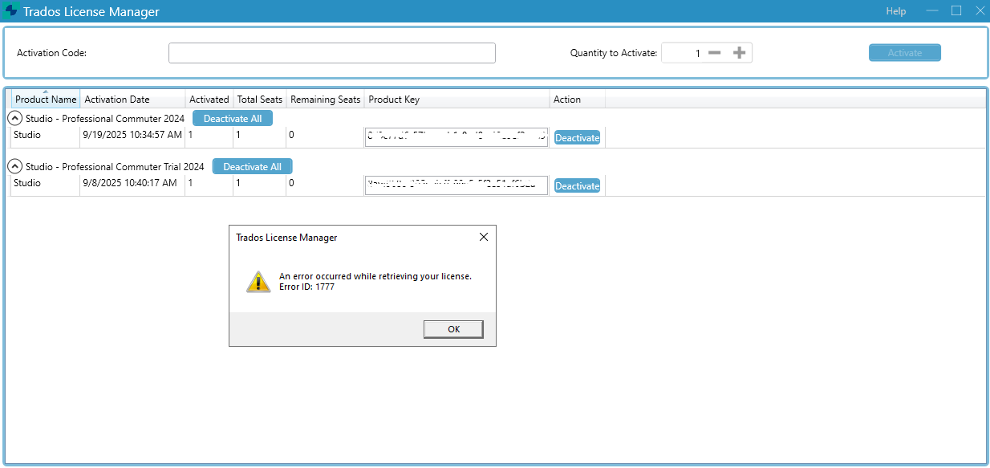
Task: Click the plus icon to increase activation quantity
Action: click(x=739, y=52)
